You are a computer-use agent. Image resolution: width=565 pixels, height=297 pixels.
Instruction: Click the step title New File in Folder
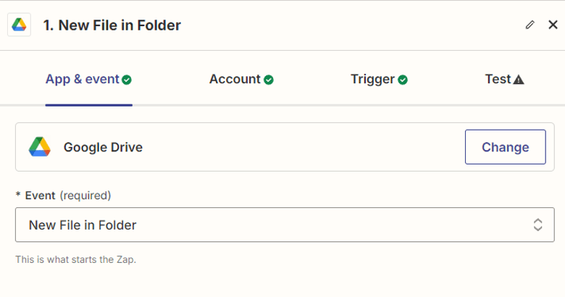tap(112, 25)
